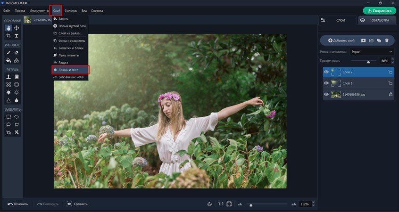Toggle the lock on 2147606936.jpg layer
The height and width of the screenshot is (212, 399).
click(x=390, y=95)
